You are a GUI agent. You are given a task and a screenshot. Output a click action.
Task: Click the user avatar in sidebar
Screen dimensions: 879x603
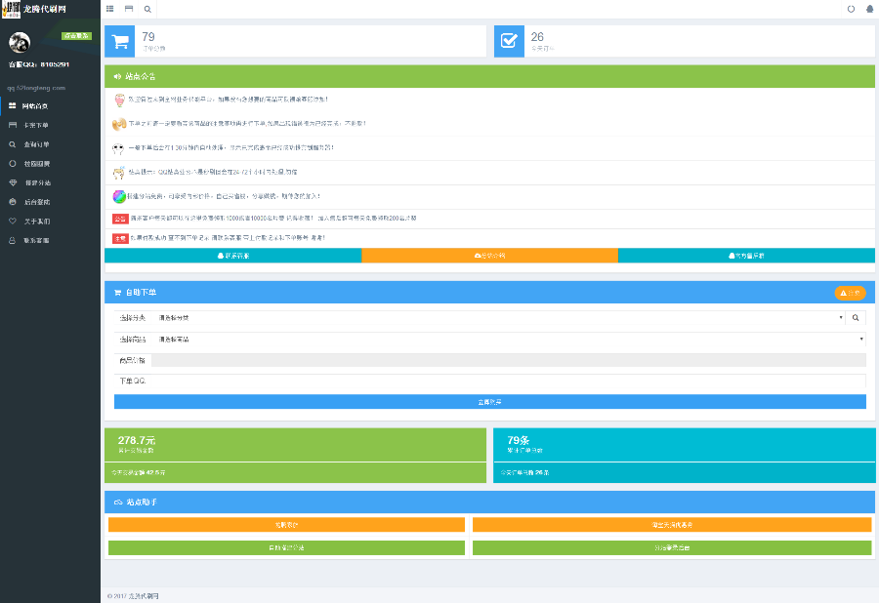pyautogui.click(x=20, y=43)
